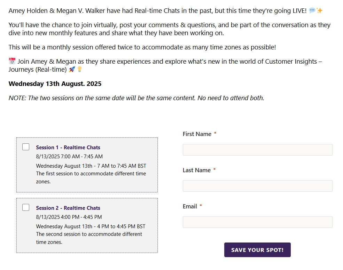The height and width of the screenshot is (270, 343).
Task: Click the Email field label
Action: pos(190,206)
